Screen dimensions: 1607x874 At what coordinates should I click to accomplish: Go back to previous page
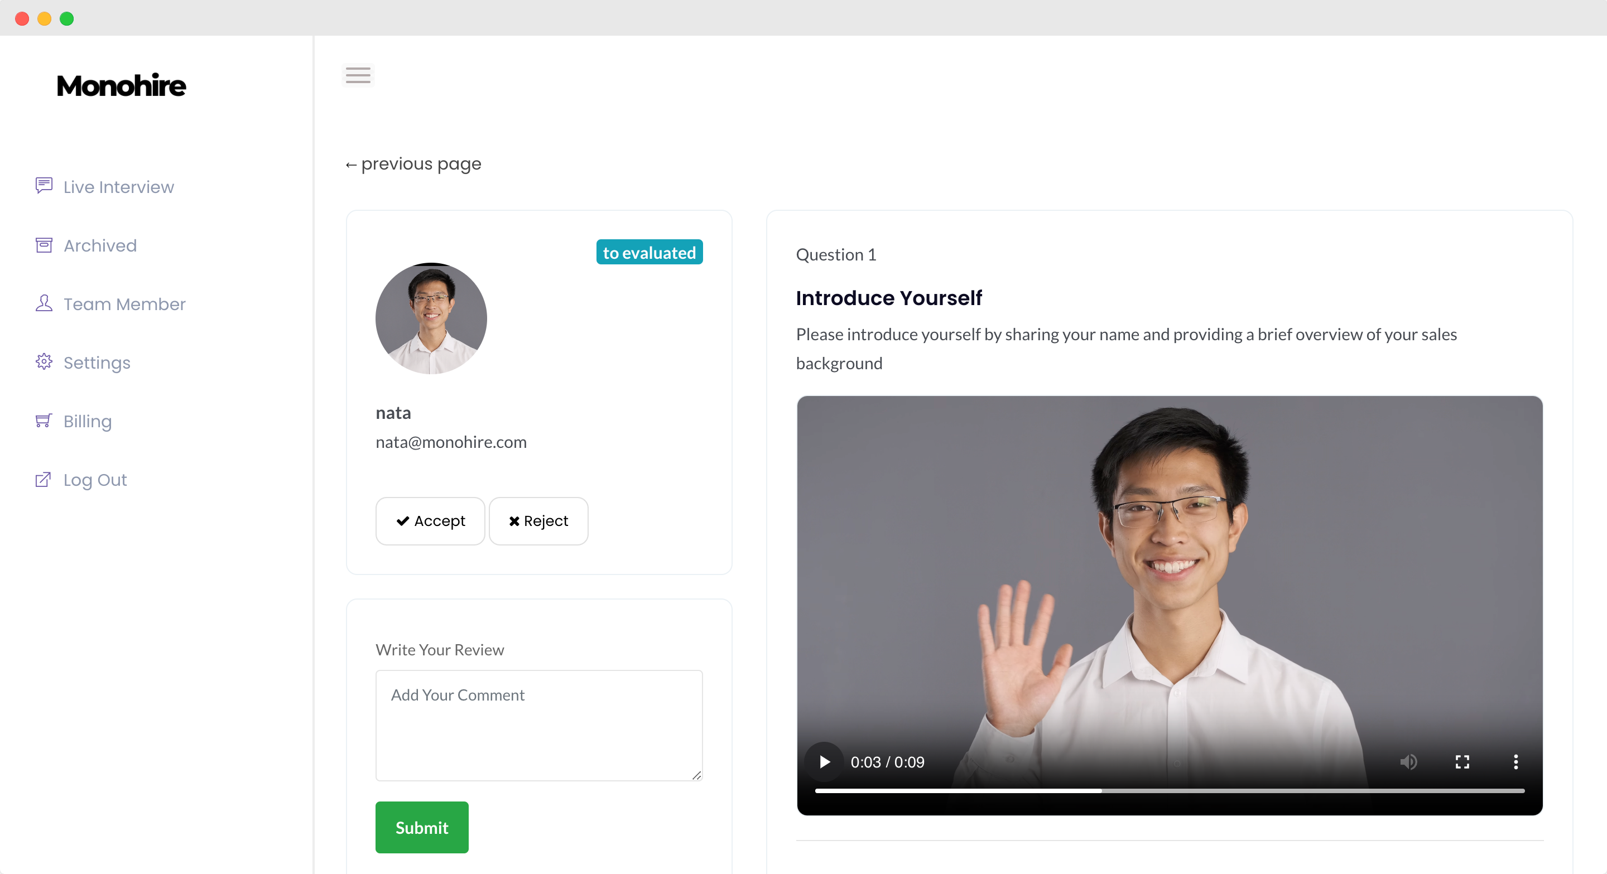(413, 164)
